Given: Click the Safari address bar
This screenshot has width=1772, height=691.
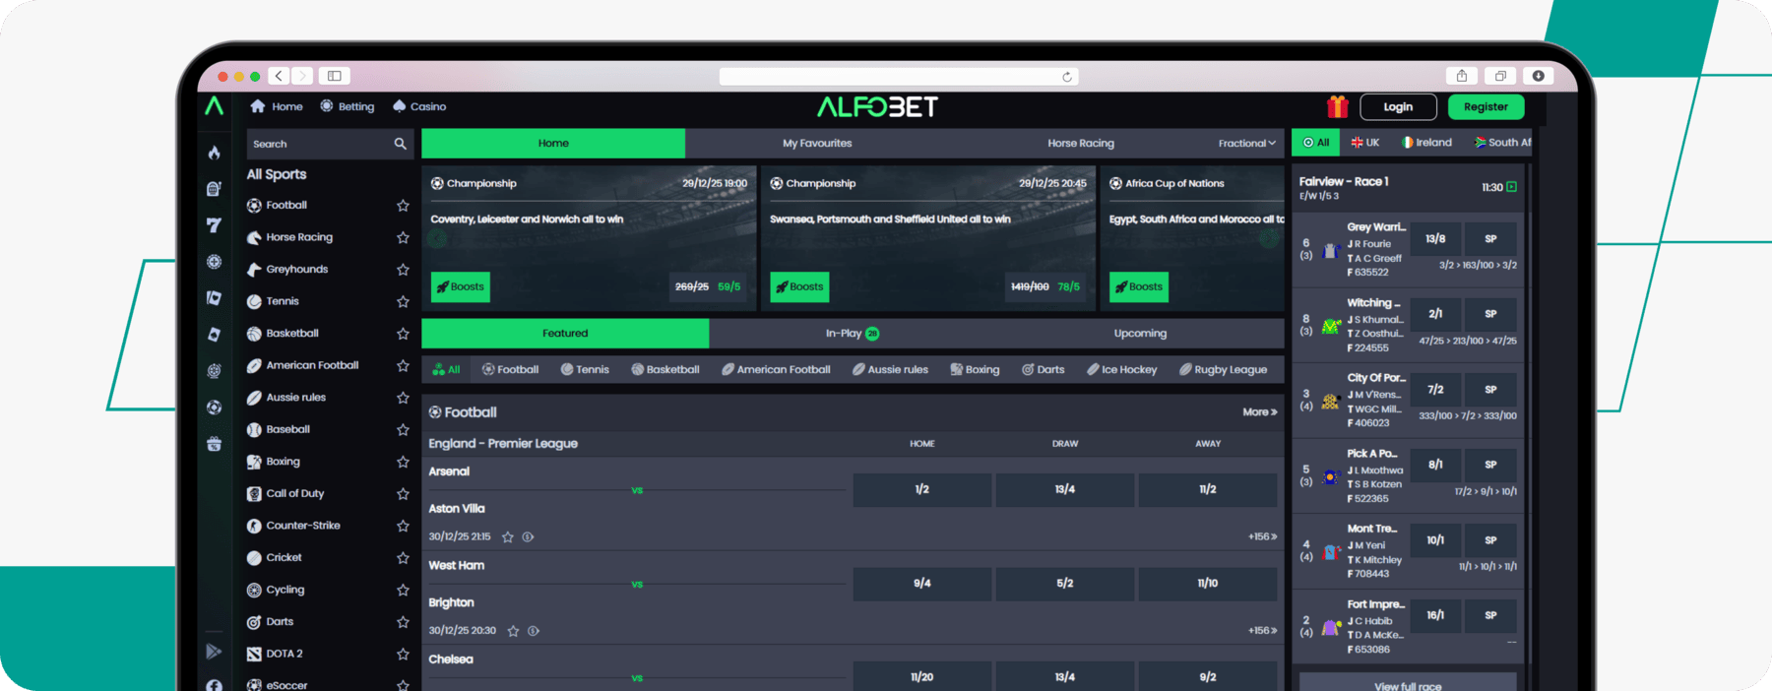Looking at the screenshot, I should click(899, 77).
